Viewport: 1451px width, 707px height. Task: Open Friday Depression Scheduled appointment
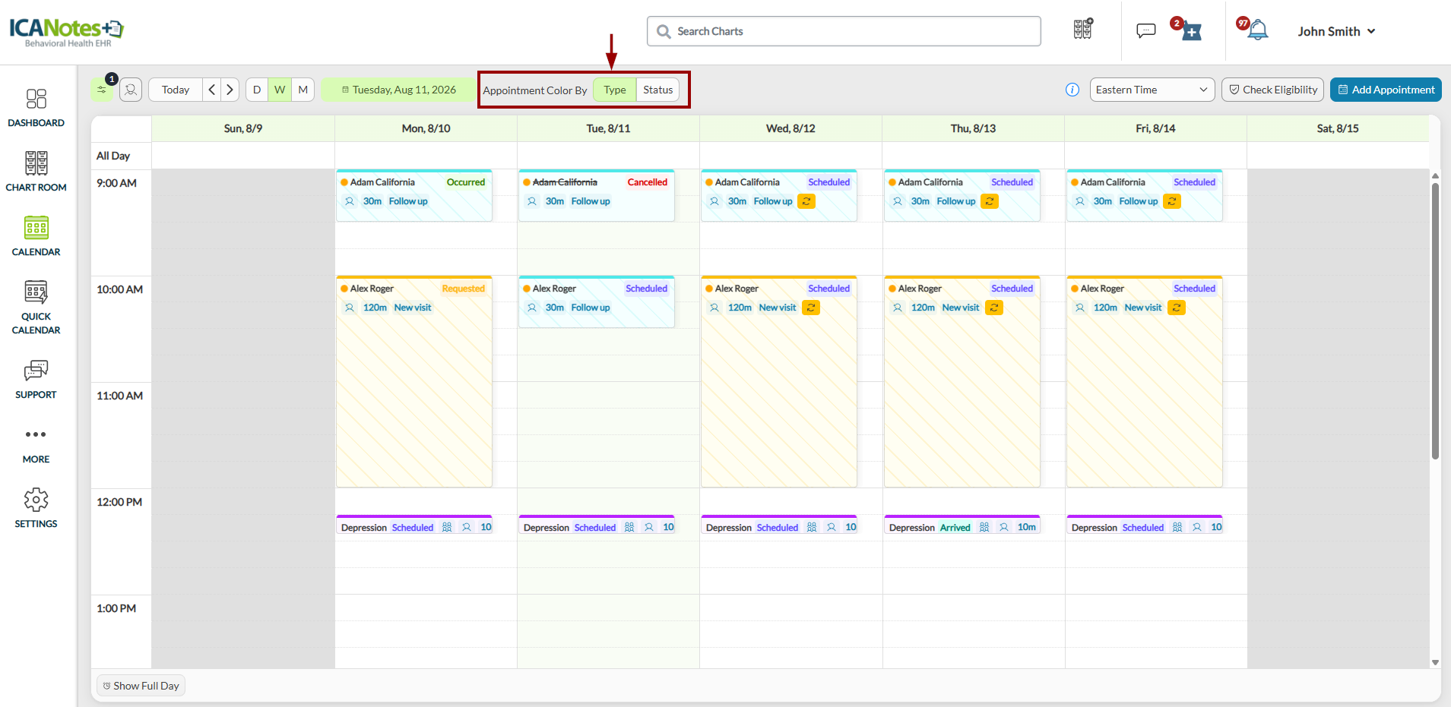(x=1145, y=526)
